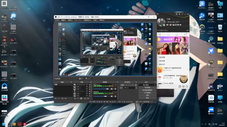Viewport: 227px width, 127px height.
Task: Open 麦克风/Aux audio settings gear
Action: pyautogui.click(x=115, y=89)
